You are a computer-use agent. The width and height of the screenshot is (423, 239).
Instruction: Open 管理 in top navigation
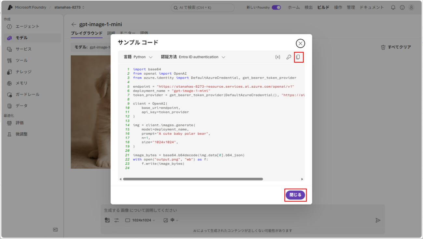[351, 7]
